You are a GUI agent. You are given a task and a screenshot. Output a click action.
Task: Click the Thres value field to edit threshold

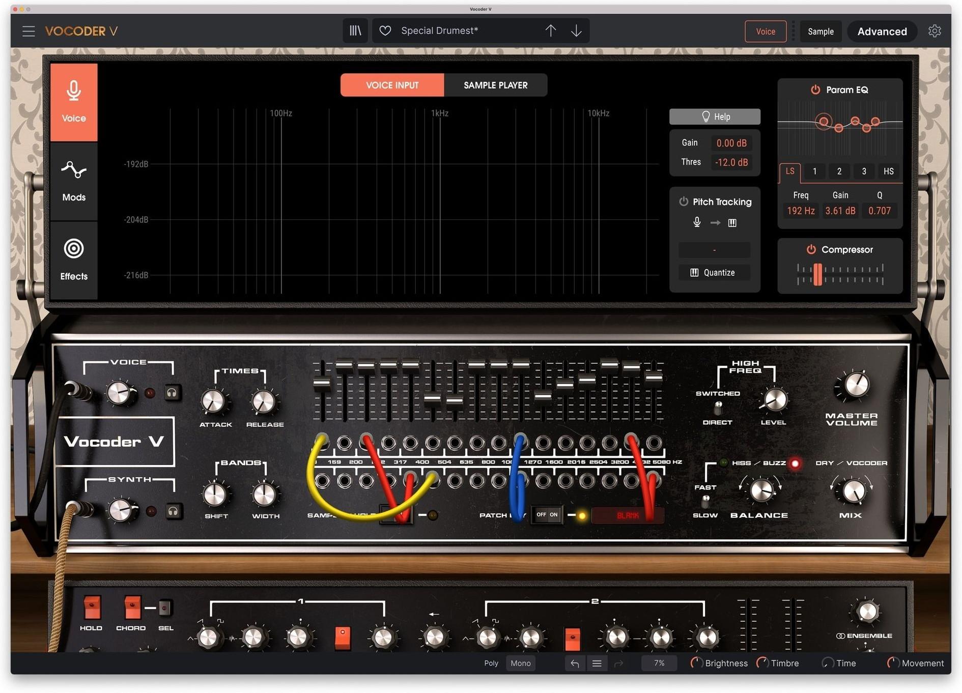[731, 162]
